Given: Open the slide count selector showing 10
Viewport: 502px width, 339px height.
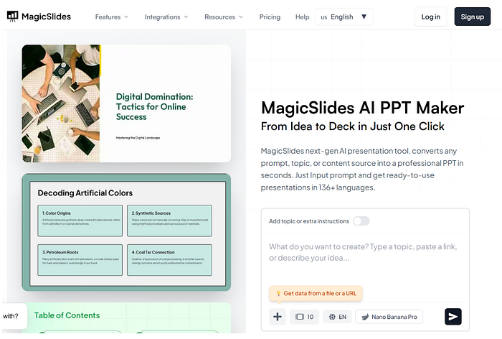Looking at the screenshot, I should pyautogui.click(x=304, y=317).
